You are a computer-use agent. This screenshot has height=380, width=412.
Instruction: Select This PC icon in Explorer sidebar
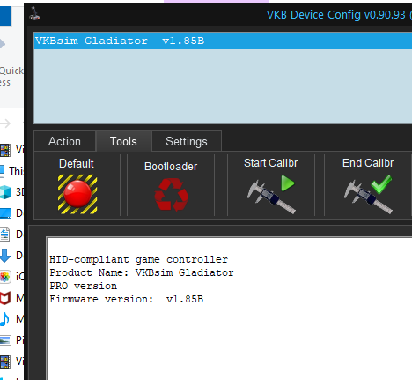(x=3, y=171)
